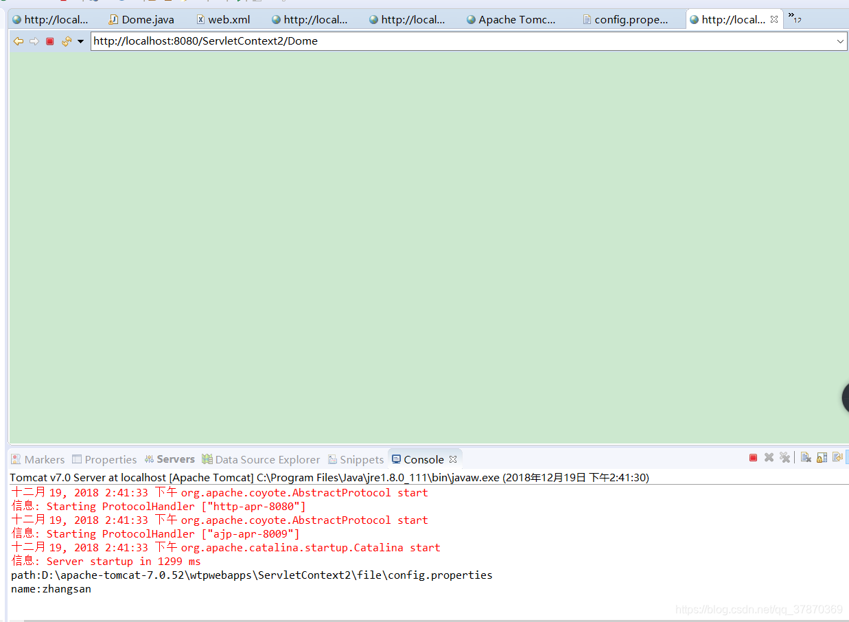Click the Catalina start log line
The width and height of the screenshot is (849, 622).
(226, 548)
